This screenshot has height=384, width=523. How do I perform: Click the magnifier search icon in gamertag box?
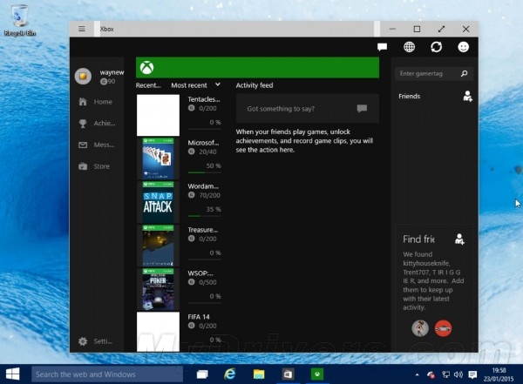tap(465, 74)
